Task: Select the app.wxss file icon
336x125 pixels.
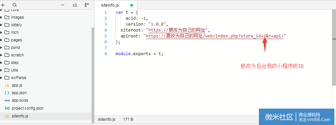Action: [7, 100]
